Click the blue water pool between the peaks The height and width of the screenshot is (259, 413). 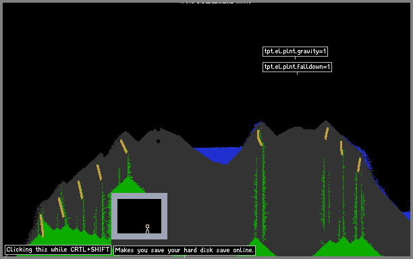[x=219, y=154]
